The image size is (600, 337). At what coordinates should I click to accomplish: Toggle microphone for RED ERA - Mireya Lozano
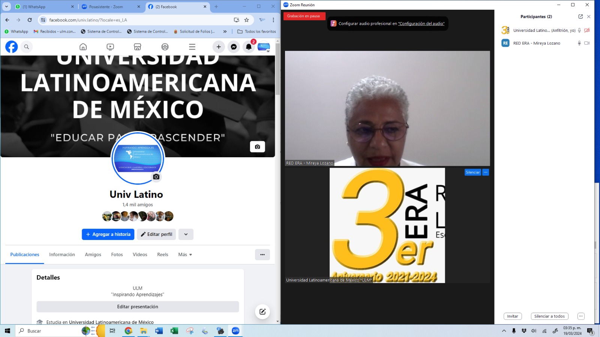coord(579,43)
